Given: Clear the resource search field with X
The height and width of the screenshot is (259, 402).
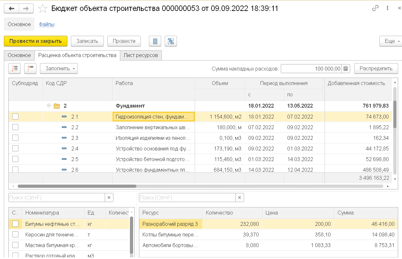Looking at the screenshot, I should coord(240,197).
